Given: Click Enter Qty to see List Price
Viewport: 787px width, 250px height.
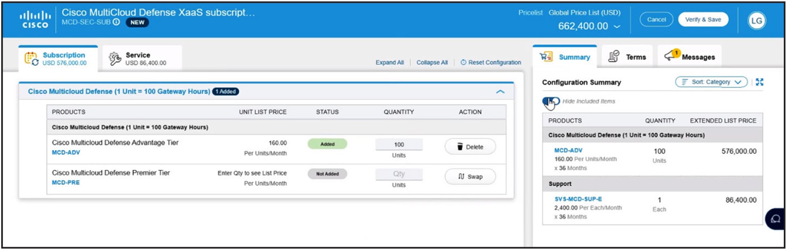Looking at the screenshot, I should (252, 173).
